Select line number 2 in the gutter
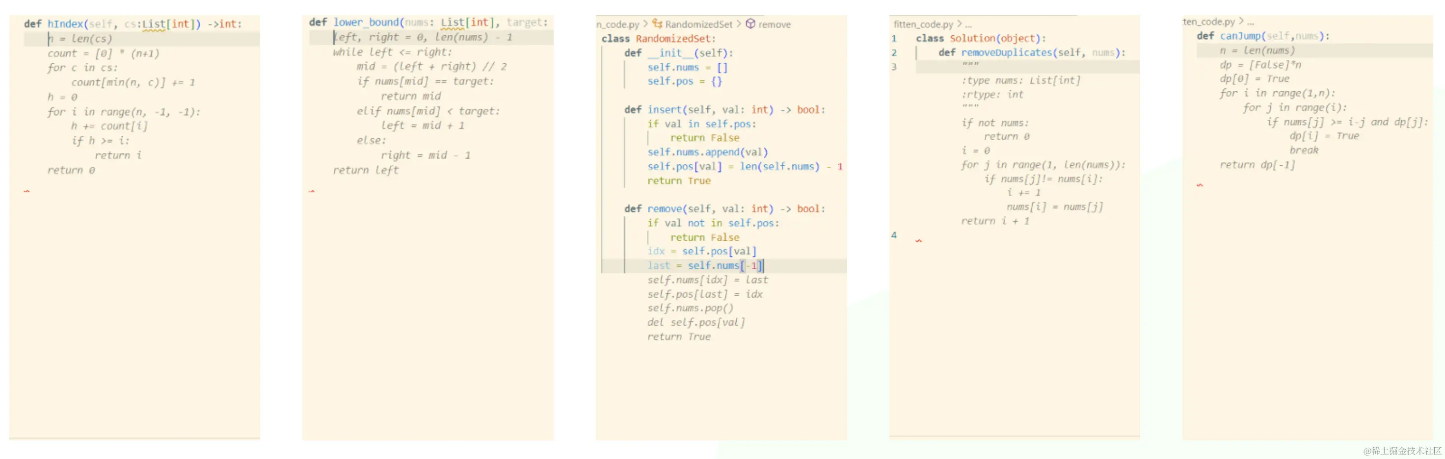Viewport: 1445px width, 459px height. 894,52
